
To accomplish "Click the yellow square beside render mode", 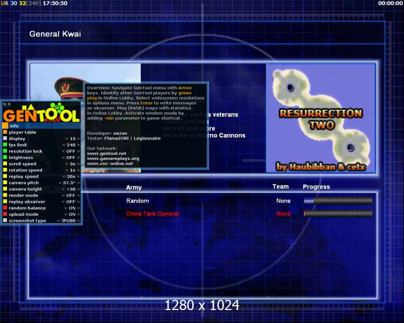I will (5, 195).
